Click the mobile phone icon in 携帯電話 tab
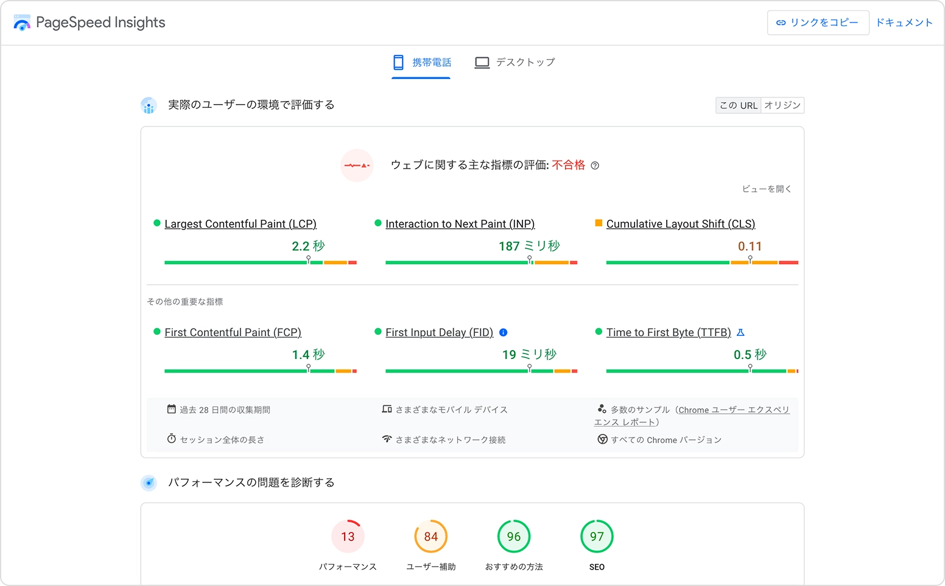This screenshot has width=945, height=586. pos(399,62)
